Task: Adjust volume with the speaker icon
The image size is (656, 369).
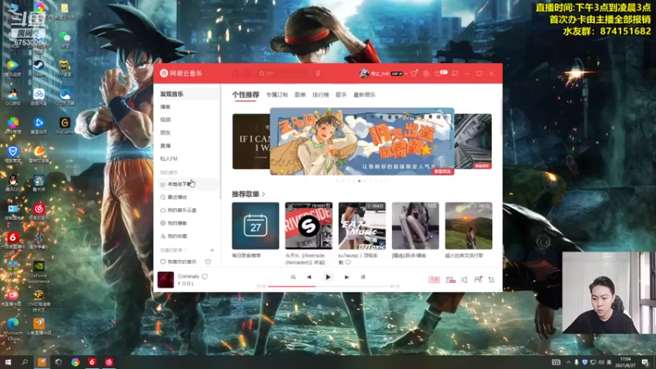Action: pos(464,280)
